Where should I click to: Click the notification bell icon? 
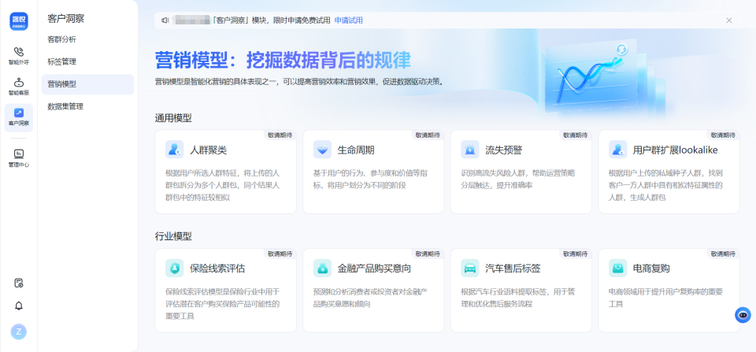(x=19, y=306)
